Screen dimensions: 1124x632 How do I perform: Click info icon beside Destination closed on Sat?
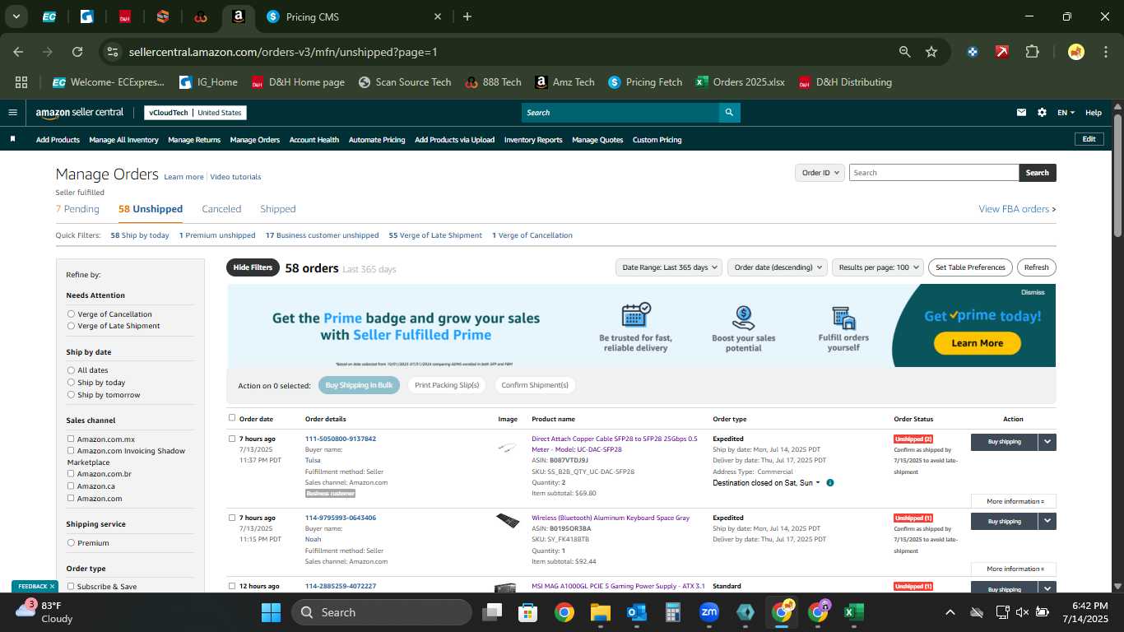click(x=829, y=483)
